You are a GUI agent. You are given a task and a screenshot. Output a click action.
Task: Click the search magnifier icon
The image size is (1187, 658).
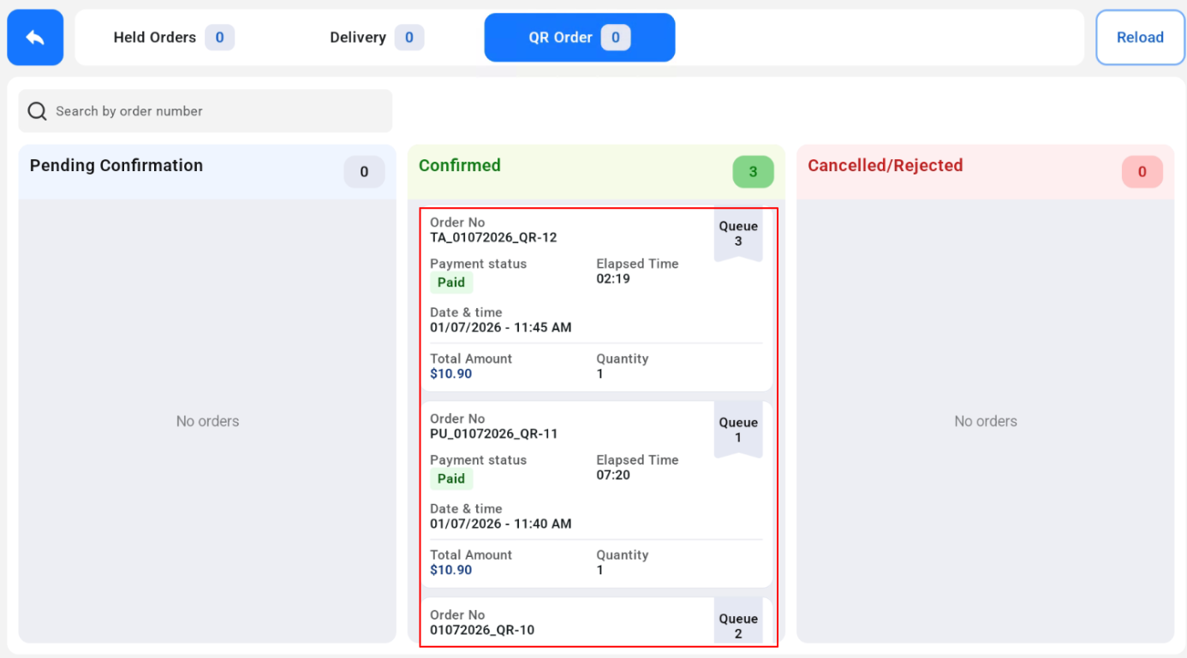pos(37,111)
